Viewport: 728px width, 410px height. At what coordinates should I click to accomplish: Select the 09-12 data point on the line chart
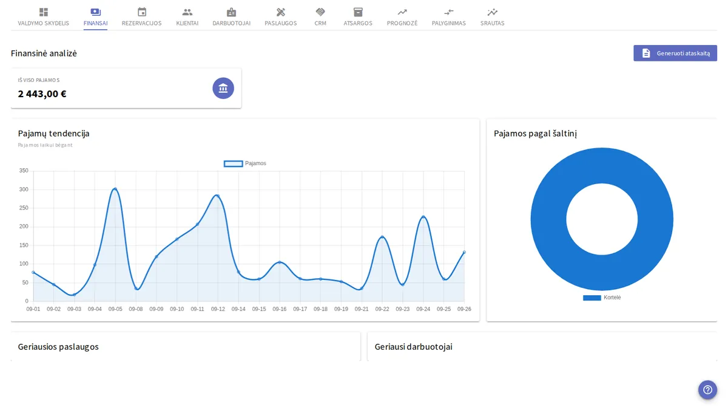point(217,196)
